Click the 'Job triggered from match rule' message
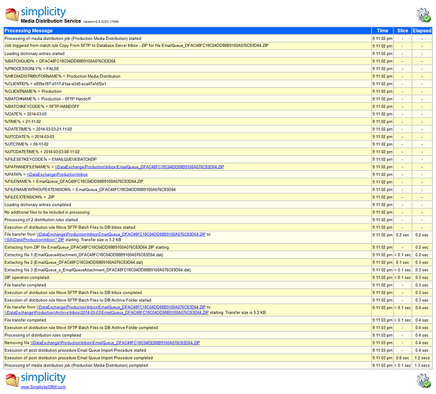Image resolution: width=436 pixels, height=394 pixels. pyautogui.click(x=137, y=45)
